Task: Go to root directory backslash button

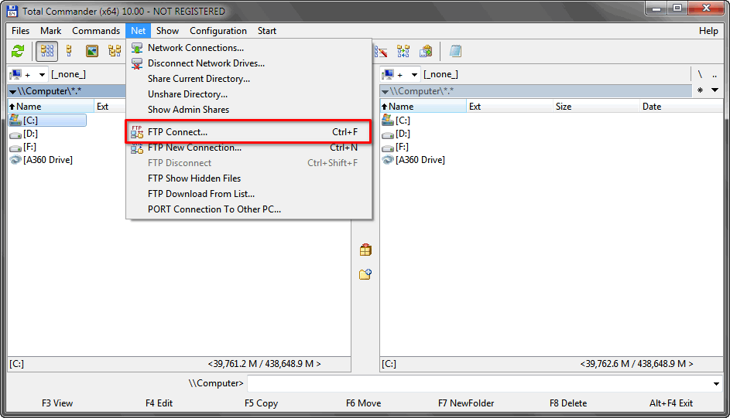Action: 701,74
